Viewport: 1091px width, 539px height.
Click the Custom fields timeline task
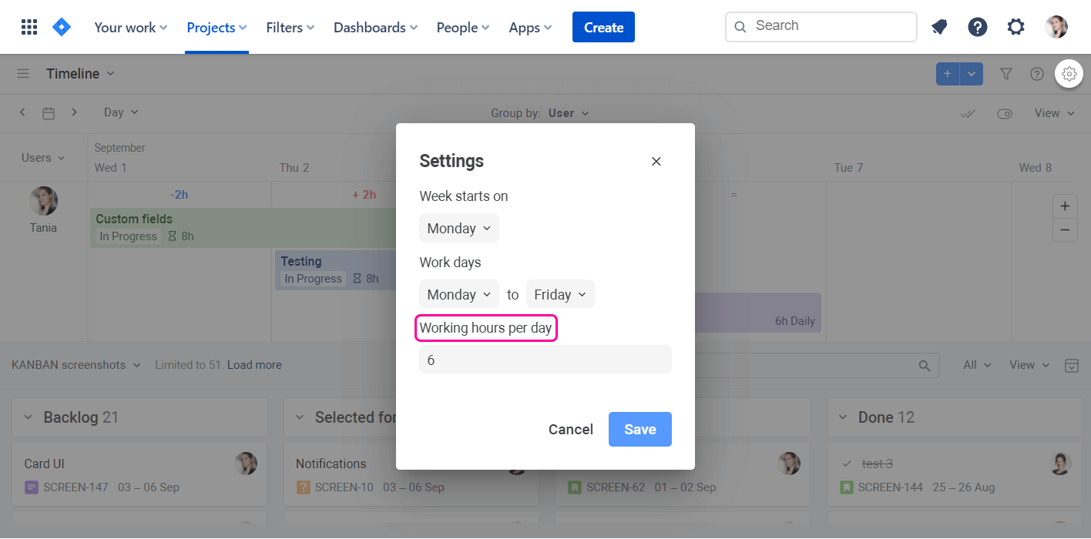coord(243,228)
